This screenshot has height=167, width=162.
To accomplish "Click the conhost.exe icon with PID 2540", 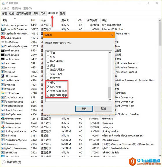I will coord(3,55).
